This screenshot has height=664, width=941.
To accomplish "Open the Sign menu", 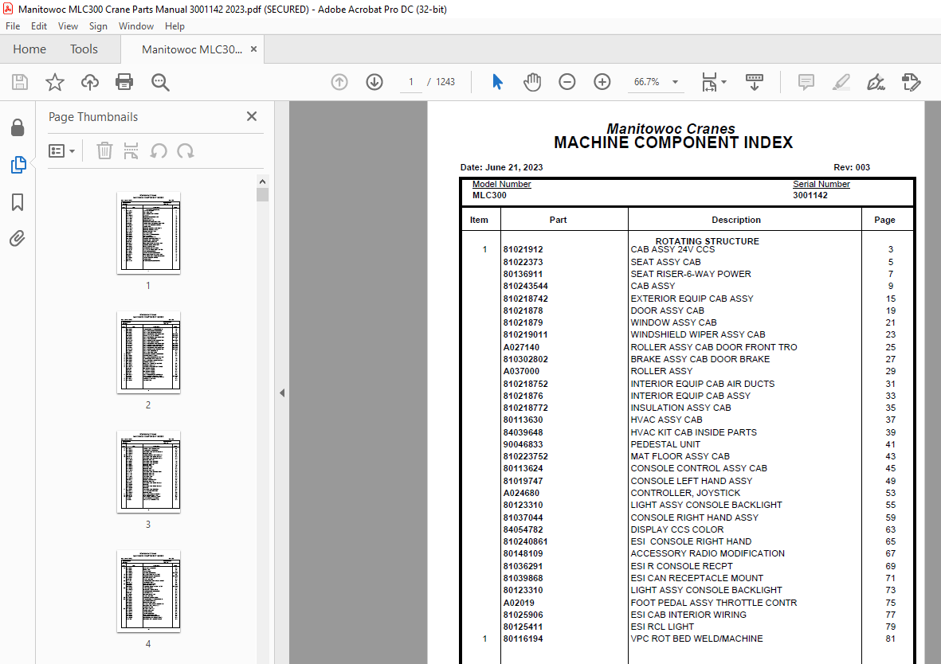I will click(x=98, y=25).
